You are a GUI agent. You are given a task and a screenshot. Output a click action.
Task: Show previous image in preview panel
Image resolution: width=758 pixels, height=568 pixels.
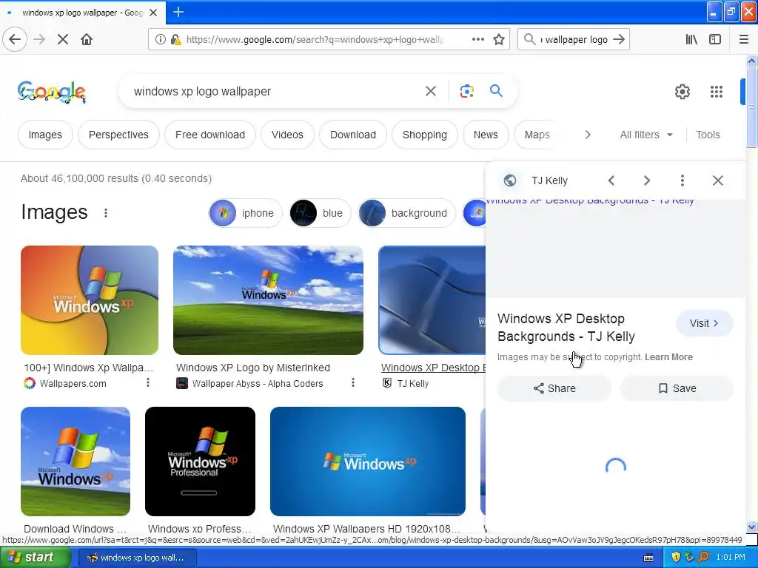pyautogui.click(x=611, y=180)
